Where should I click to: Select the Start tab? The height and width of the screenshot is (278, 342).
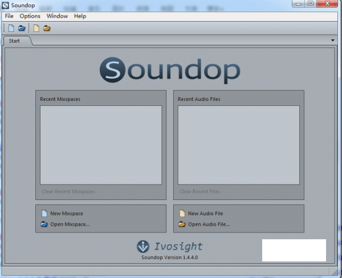15,41
